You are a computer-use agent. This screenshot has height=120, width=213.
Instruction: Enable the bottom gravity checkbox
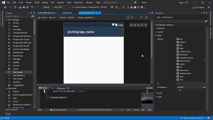pyautogui.click(x=178, y=42)
